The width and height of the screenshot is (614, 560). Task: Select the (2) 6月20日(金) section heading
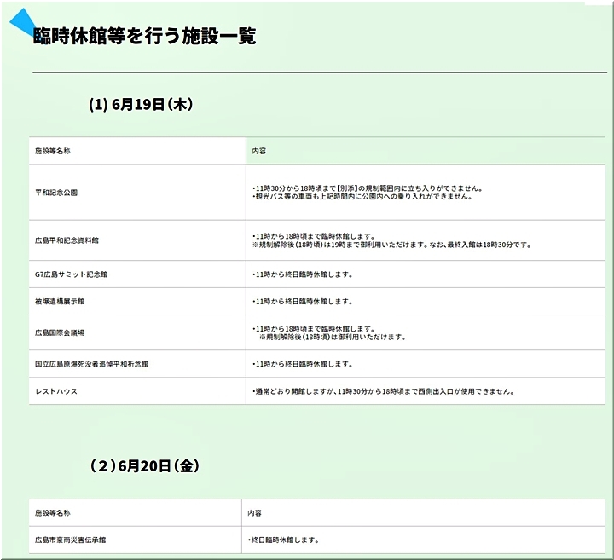pyautogui.click(x=145, y=465)
